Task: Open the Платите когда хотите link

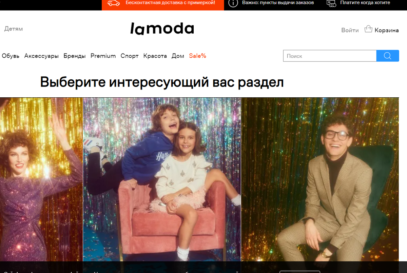Action: coord(365,3)
